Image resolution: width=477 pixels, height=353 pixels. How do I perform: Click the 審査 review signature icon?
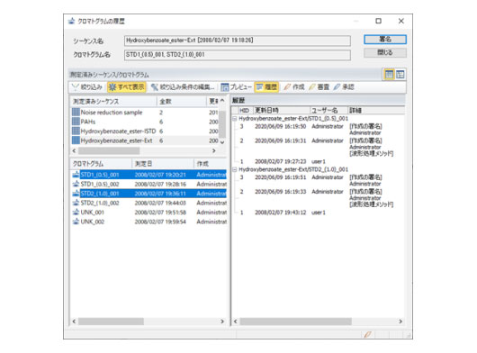pyautogui.click(x=319, y=87)
